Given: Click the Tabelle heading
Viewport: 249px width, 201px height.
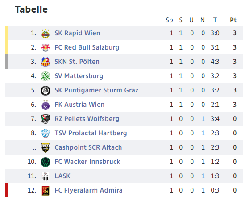Looking at the screenshot, I should (x=31, y=9).
